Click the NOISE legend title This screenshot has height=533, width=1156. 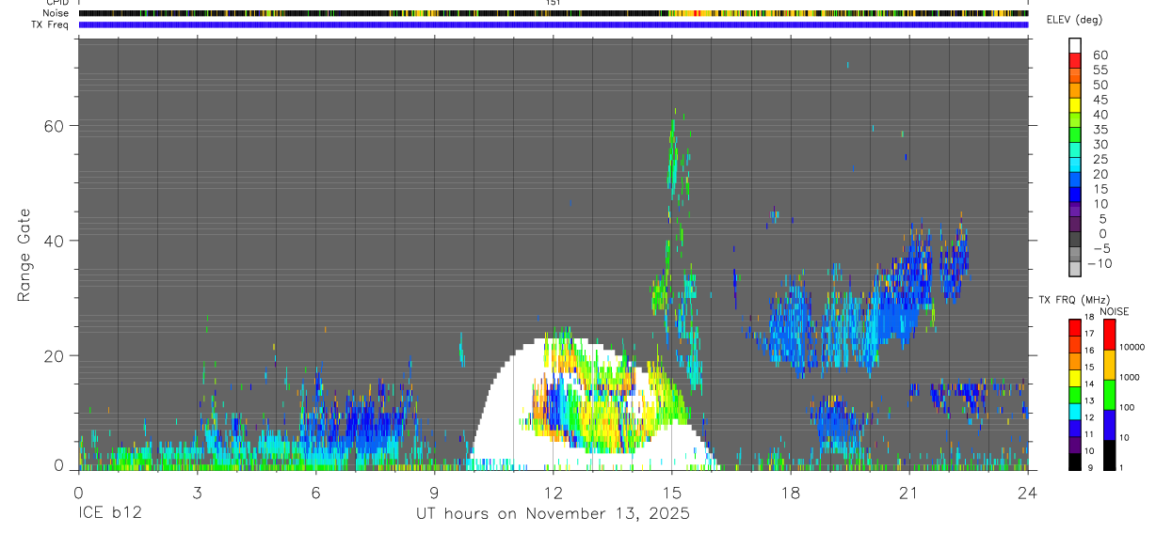click(1115, 311)
